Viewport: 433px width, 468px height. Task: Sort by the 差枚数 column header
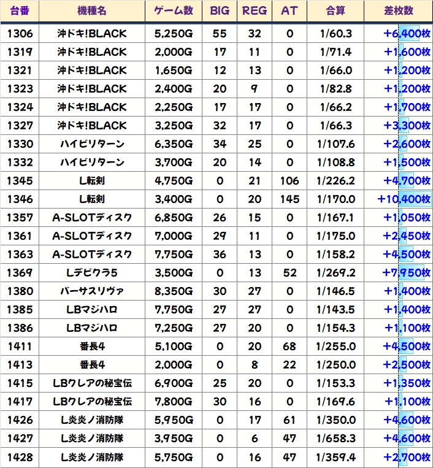click(397, 11)
